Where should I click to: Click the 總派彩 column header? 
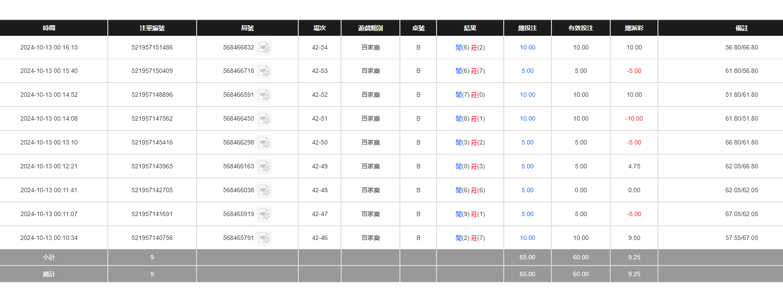(634, 28)
